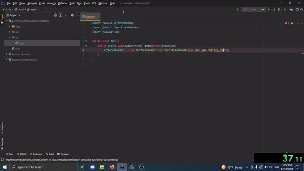Screen dimensions: 304x171
Task: Open Firefox from the taskbar
Action: pyautogui.click(x=112, y=167)
